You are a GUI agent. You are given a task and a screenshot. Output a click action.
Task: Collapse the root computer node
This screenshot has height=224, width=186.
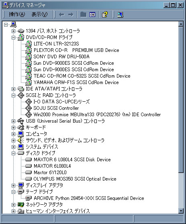point(6,25)
